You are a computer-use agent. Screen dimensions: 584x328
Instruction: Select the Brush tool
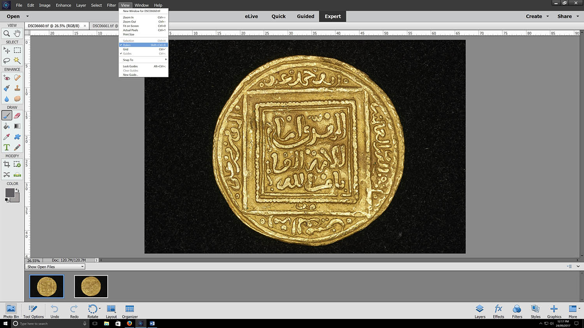(7, 115)
